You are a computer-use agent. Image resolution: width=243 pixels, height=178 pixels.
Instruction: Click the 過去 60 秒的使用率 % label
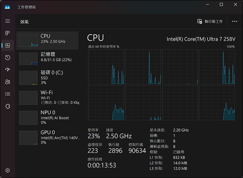click(104, 47)
